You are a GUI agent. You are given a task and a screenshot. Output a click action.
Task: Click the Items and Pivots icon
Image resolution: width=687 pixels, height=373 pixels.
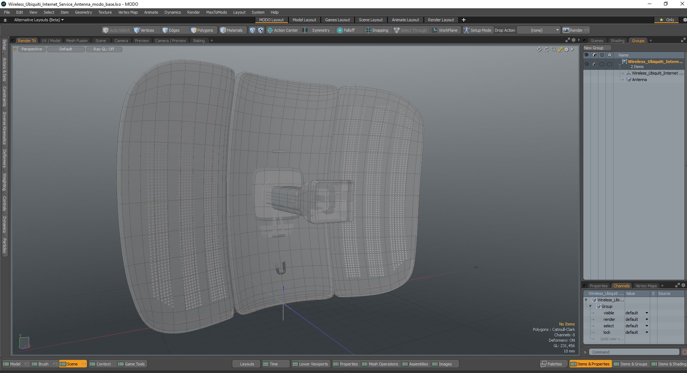coord(252,30)
